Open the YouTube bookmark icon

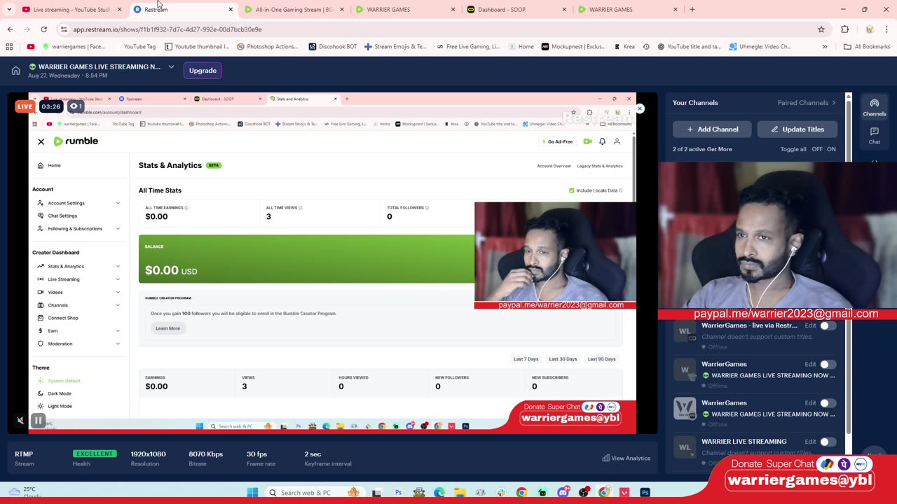click(x=31, y=46)
